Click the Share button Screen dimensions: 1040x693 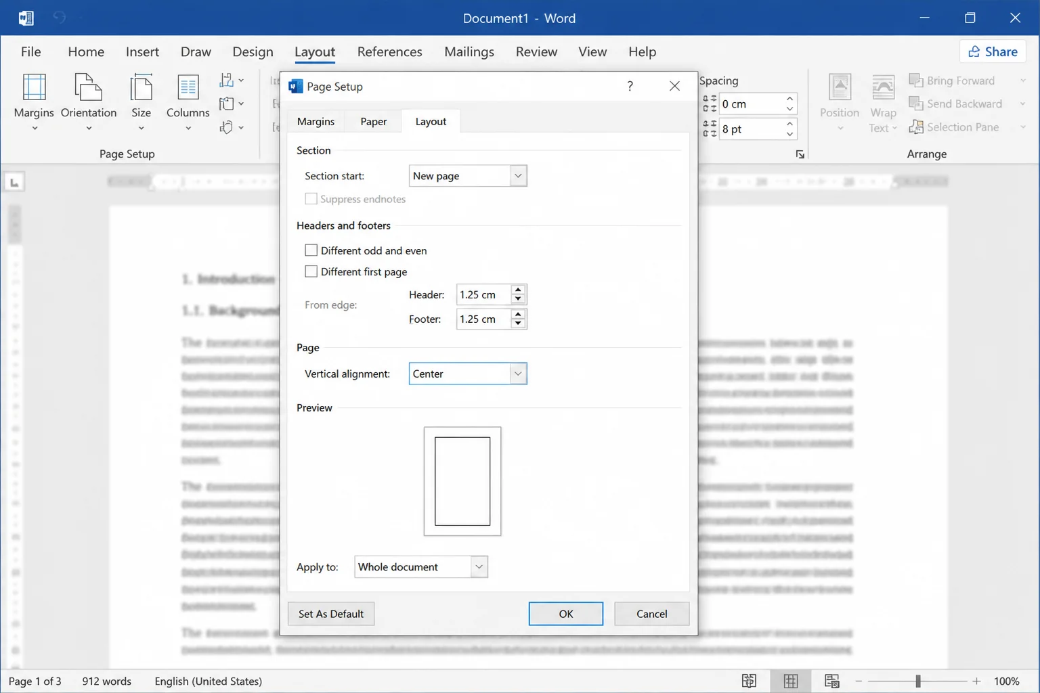[x=993, y=51]
